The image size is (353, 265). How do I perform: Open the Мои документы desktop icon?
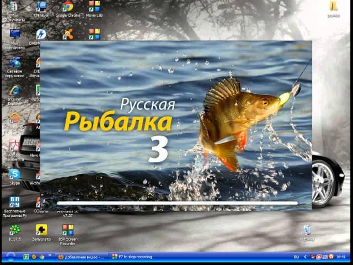point(14,11)
